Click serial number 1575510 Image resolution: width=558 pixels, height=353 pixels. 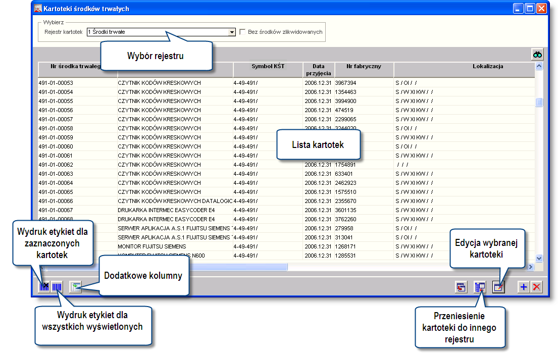(x=345, y=192)
